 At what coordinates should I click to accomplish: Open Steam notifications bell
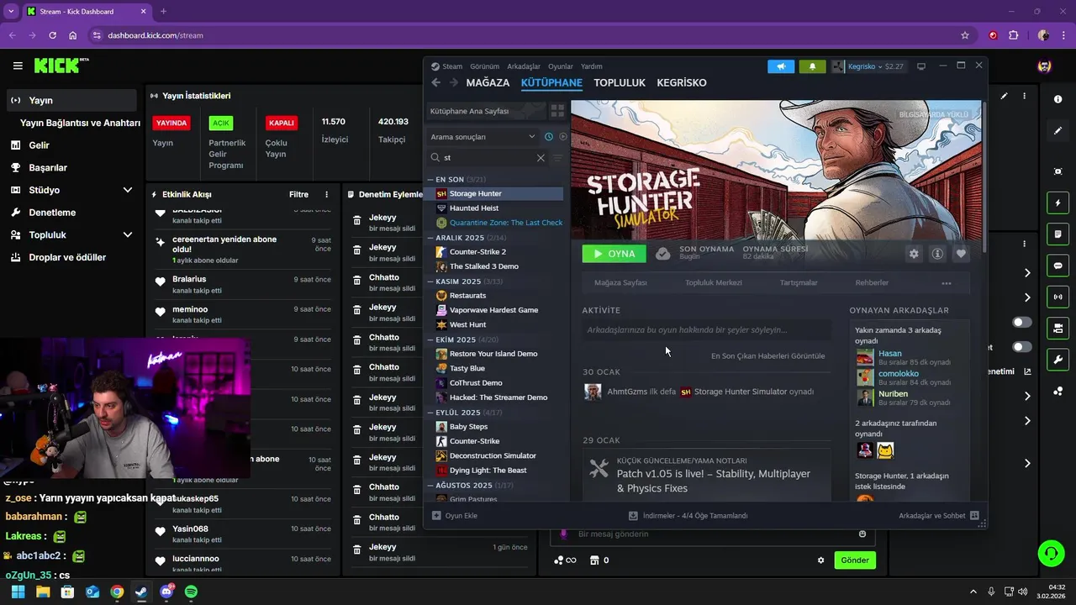tap(812, 66)
